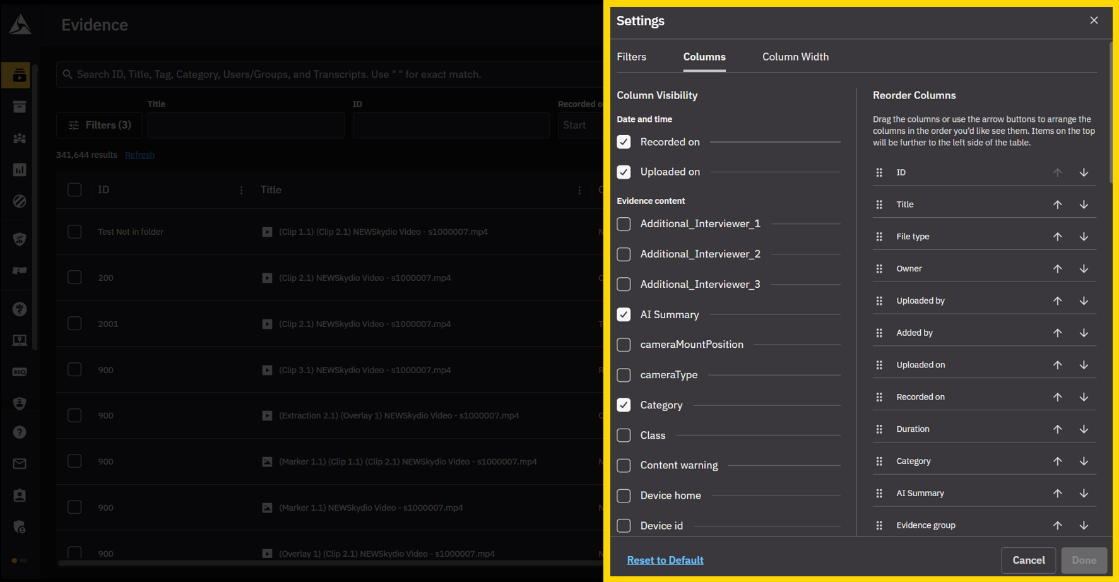
Task: Switch to the Column Width tab
Action: click(x=795, y=57)
